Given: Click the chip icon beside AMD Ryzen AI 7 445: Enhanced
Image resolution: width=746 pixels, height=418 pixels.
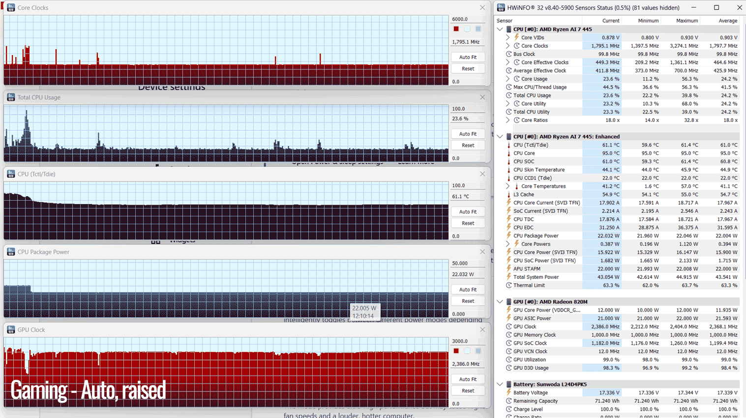Looking at the screenshot, I should click(x=509, y=137).
